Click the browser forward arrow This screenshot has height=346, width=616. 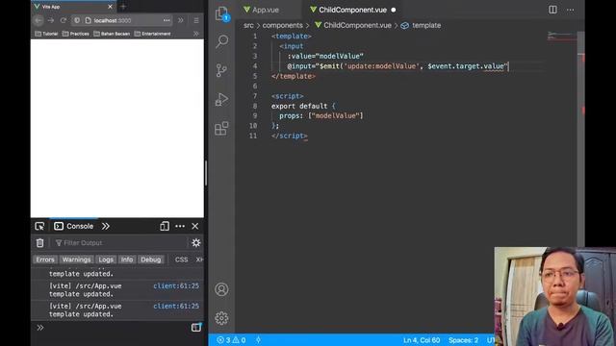(x=51, y=20)
